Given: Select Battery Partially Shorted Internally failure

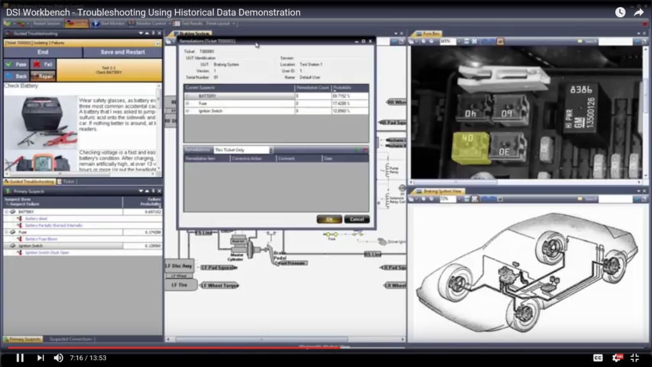Looking at the screenshot, I should point(53,226).
